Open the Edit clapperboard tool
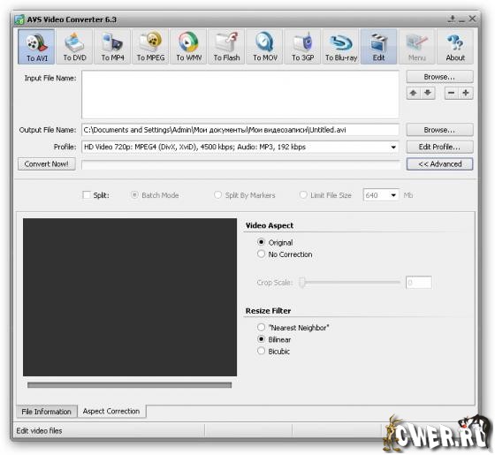This screenshot has width=495, height=455. tap(379, 47)
